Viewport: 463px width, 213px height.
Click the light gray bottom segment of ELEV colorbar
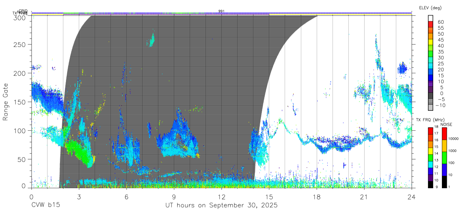tap(431, 108)
